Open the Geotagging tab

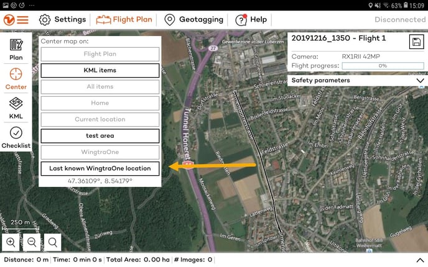[x=193, y=19]
